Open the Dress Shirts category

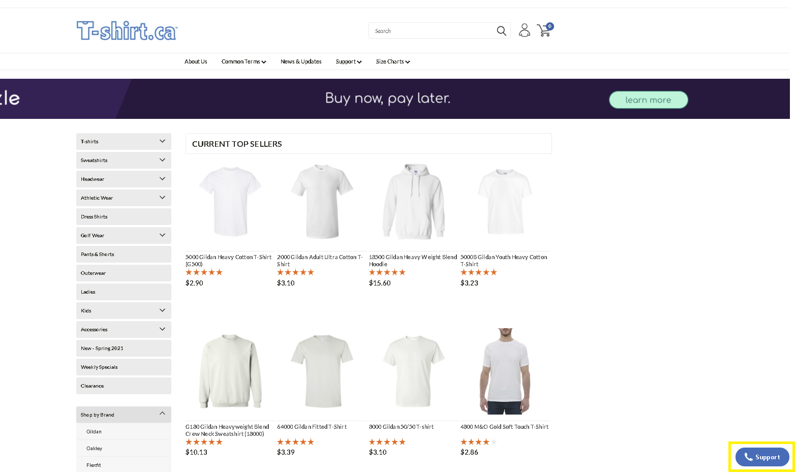point(124,216)
